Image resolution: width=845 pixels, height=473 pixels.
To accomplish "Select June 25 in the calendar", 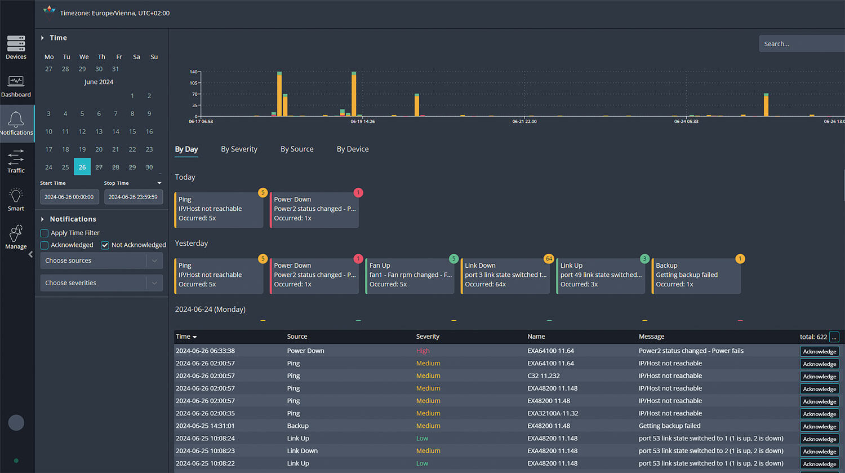I will pyautogui.click(x=65, y=167).
